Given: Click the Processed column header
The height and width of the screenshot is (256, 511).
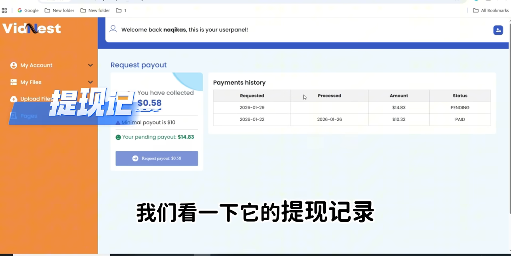Looking at the screenshot, I should coord(329,96).
